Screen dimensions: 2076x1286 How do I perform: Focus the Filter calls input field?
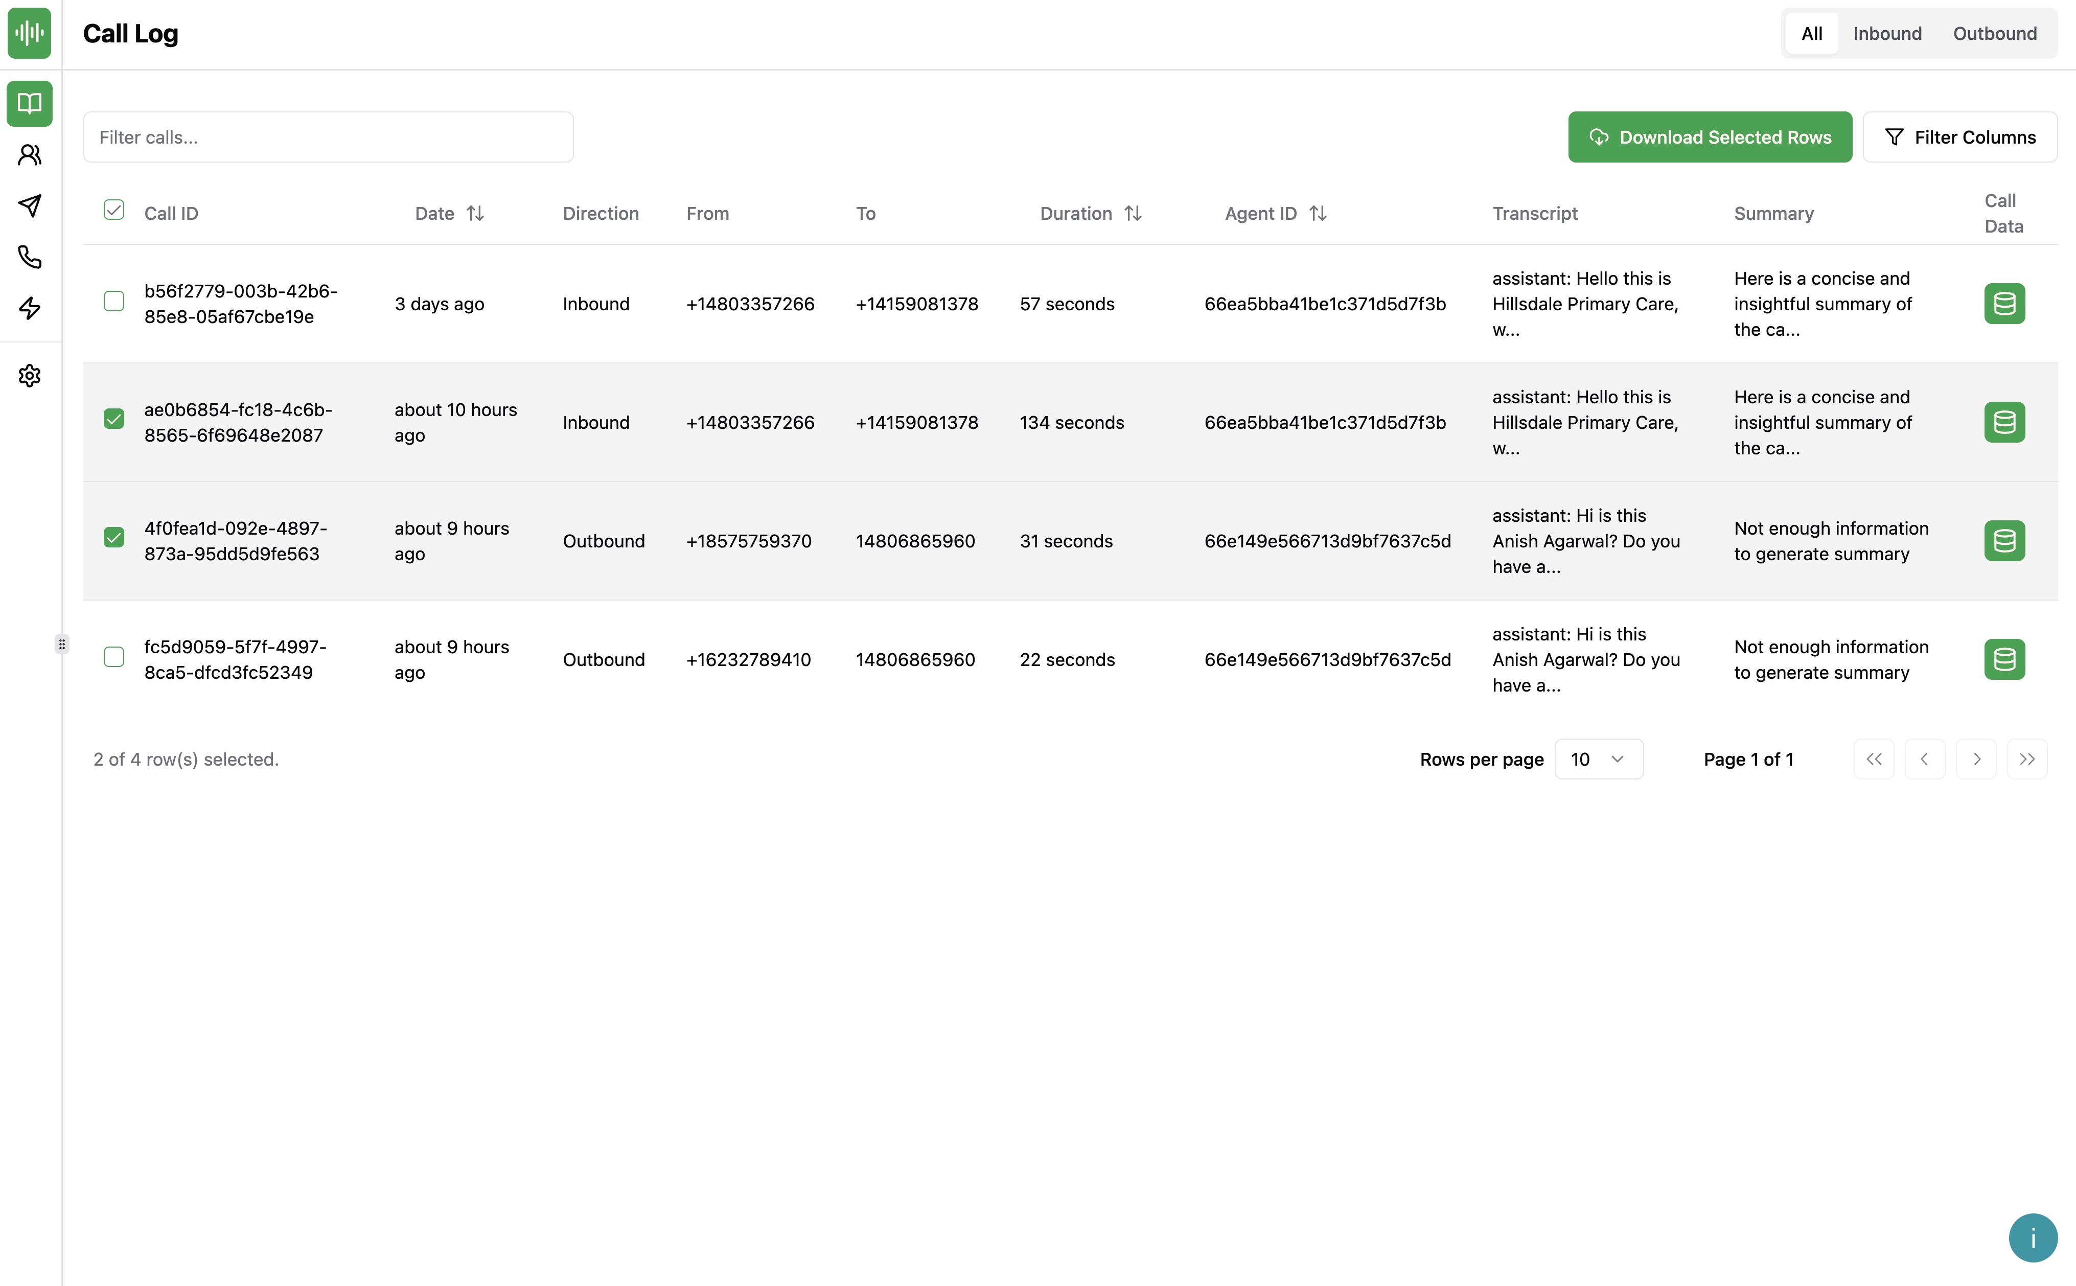(x=328, y=137)
